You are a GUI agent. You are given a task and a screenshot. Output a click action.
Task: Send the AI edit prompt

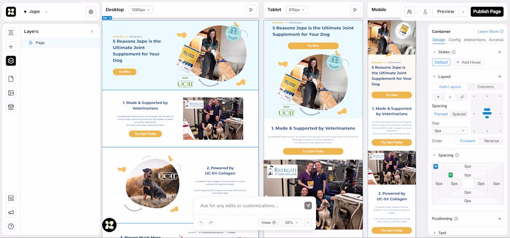(x=308, y=205)
